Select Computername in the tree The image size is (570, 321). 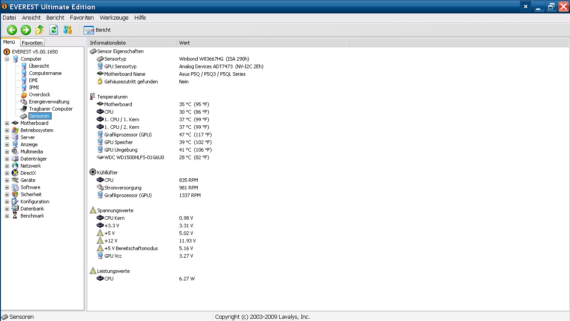[x=45, y=73]
